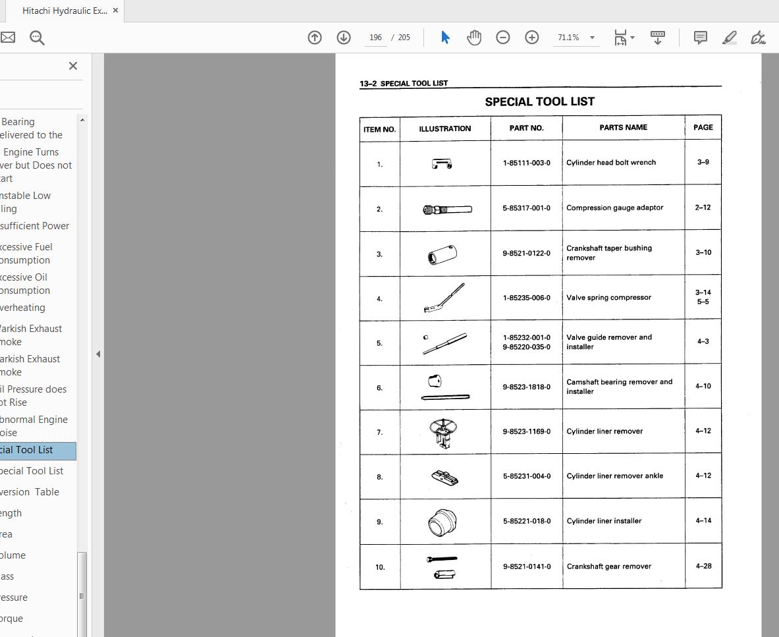The image size is (779, 637).
Task: Select the Hand tool
Action: click(473, 38)
